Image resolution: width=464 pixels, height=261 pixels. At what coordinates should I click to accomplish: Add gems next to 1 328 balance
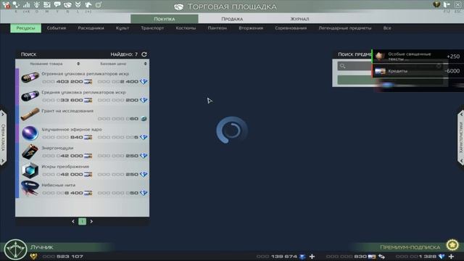pos(451,257)
